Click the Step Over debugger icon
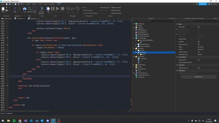The height and width of the screenshot is (123, 219). 73,9
